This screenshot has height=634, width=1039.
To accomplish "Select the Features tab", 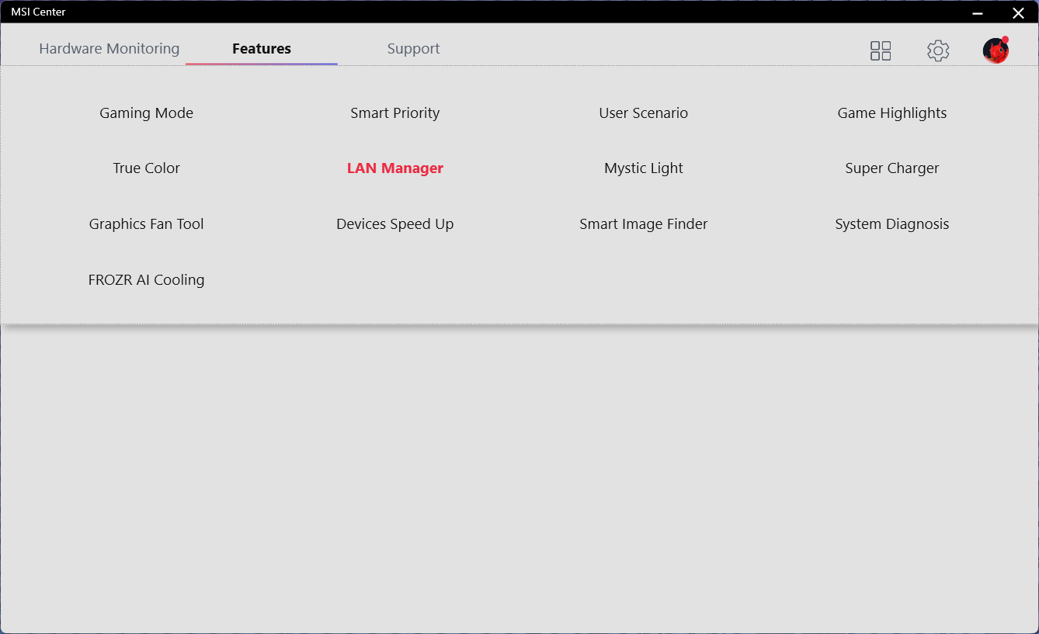I will coord(262,49).
